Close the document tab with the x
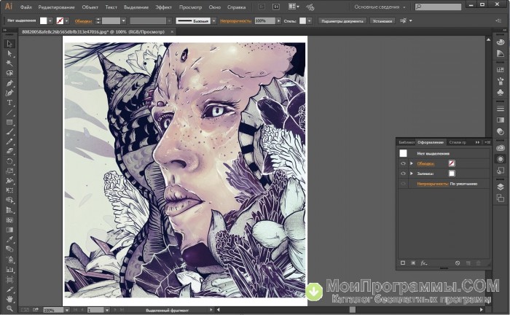This screenshot has width=510, height=315. pos(172,31)
